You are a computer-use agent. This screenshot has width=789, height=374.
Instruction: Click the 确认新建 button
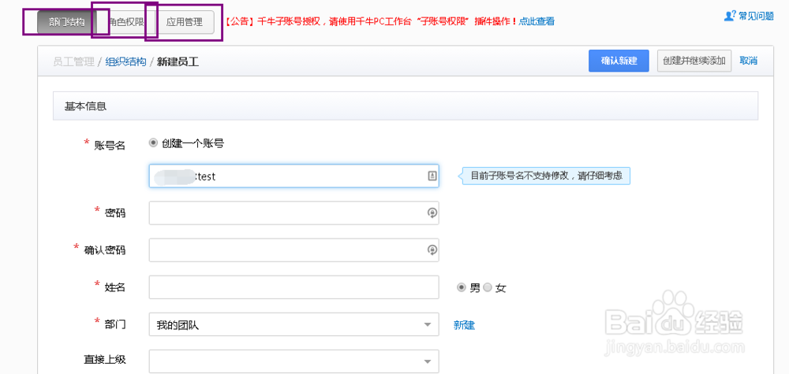pyautogui.click(x=619, y=61)
